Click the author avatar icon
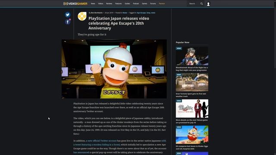Viewport: 276px width, 155px height. point(82,16)
